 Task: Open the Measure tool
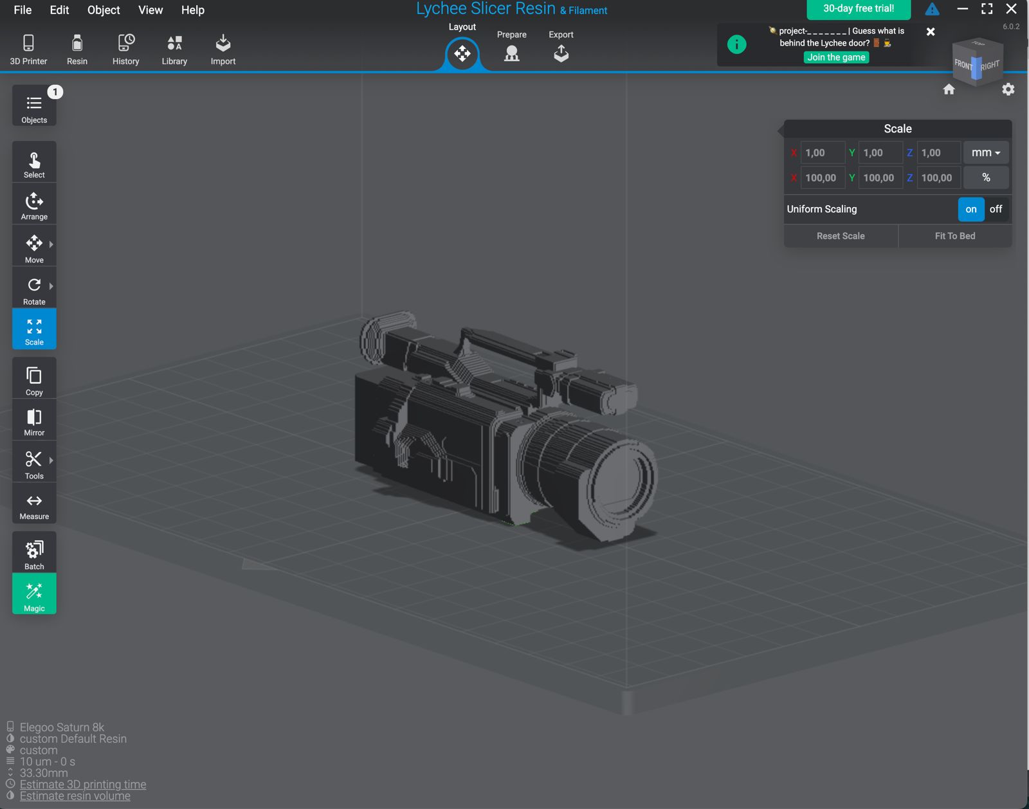pyautogui.click(x=34, y=506)
